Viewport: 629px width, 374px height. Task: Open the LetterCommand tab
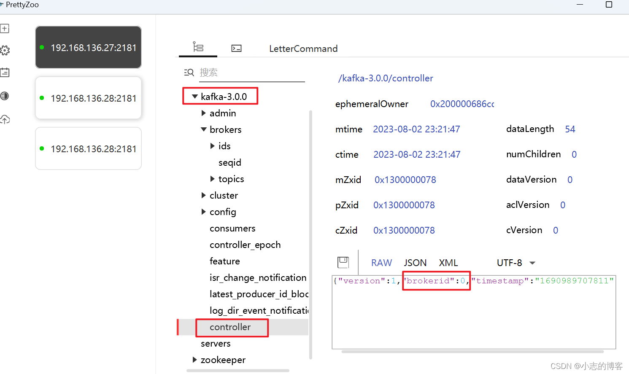pyautogui.click(x=303, y=48)
